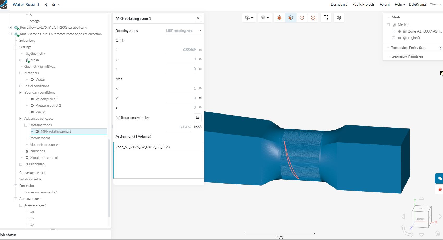
Task: Activate face selection mode cube icon
Action: click(291, 18)
